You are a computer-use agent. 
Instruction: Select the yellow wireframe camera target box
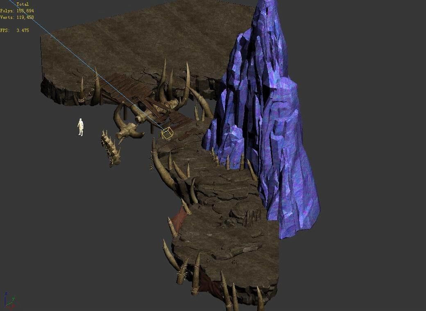[x=167, y=133]
